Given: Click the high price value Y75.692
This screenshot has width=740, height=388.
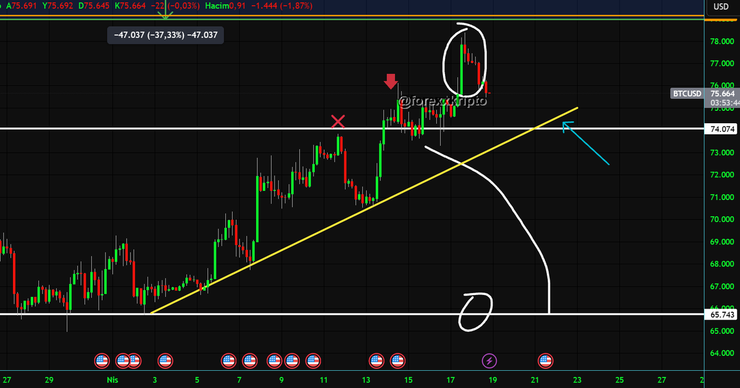Looking at the screenshot, I should tap(57, 6).
